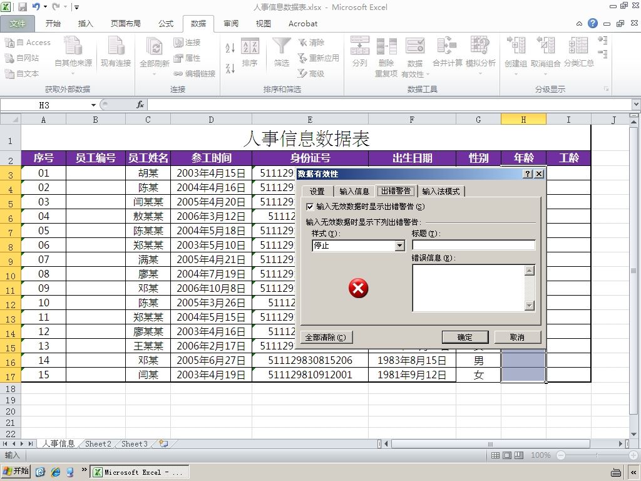Open connection properties (属性)
Screen dimensions: 641x481
click(187, 58)
